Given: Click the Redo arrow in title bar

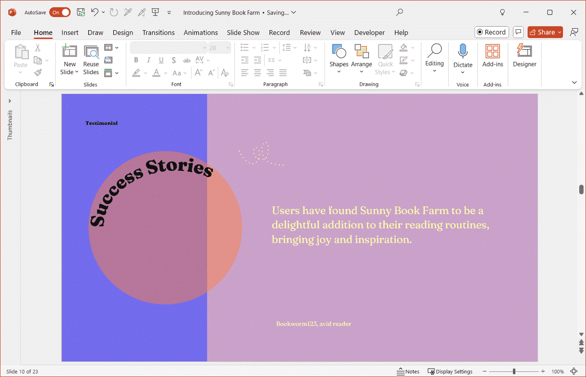Looking at the screenshot, I should click(113, 12).
